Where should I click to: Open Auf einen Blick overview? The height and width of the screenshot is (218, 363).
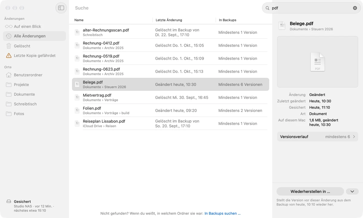[34, 26]
